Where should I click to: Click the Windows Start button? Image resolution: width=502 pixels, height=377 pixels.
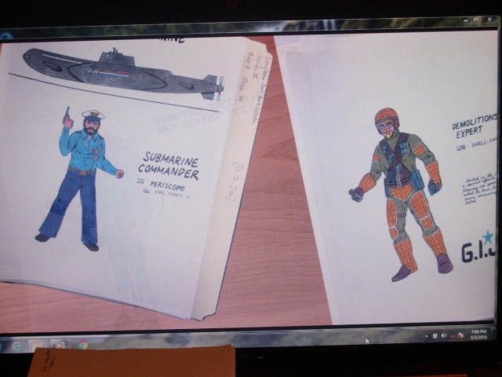(x=2, y=342)
